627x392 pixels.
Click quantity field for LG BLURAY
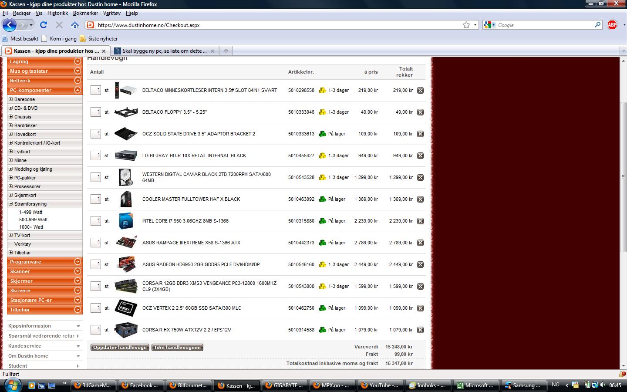(96, 155)
